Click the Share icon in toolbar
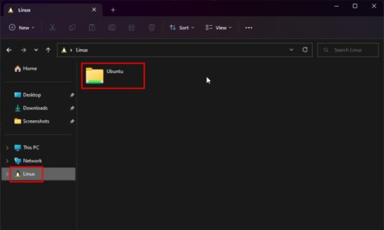384x230 pixels. coord(132,28)
